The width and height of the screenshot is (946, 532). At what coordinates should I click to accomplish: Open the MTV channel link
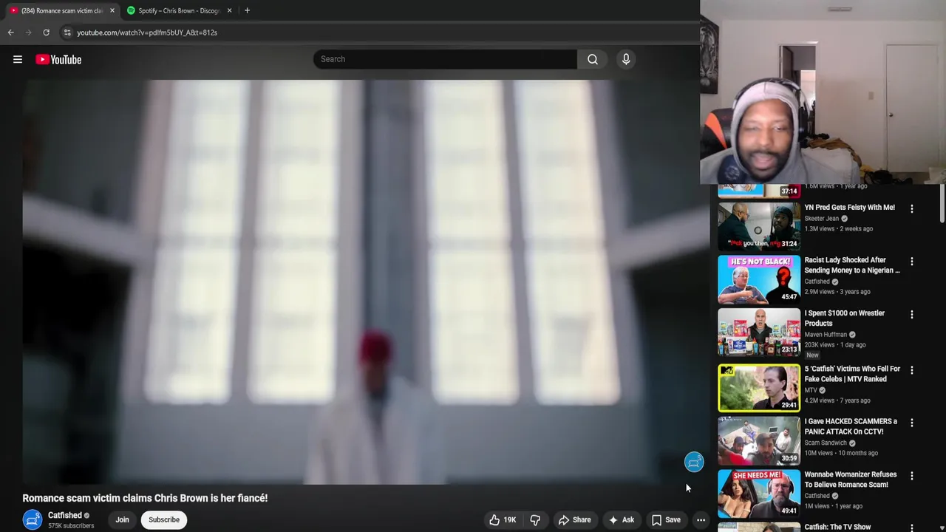[x=811, y=390]
